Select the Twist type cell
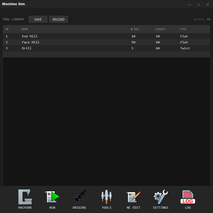213x213 pixels. point(194,48)
